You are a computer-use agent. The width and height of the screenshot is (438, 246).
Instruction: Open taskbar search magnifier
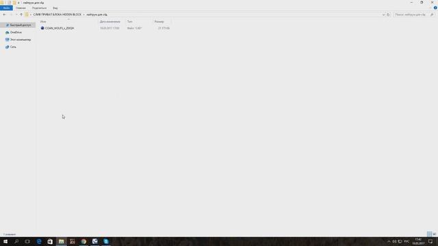(x=16, y=241)
